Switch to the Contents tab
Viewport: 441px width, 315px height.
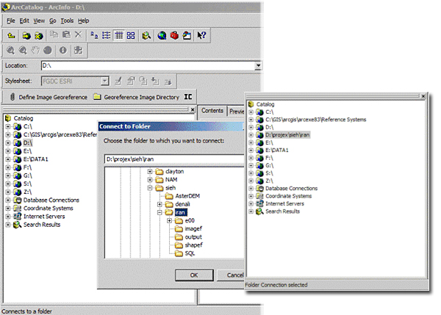[x=212, y=111]
